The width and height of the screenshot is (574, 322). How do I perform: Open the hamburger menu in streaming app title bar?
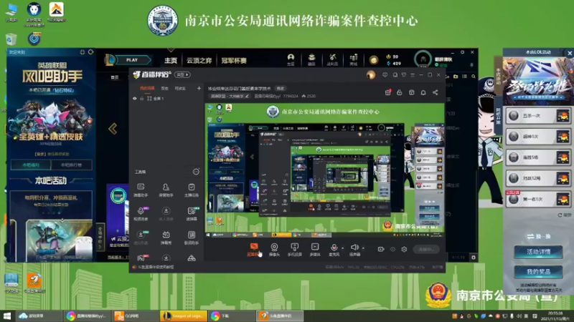413,75
